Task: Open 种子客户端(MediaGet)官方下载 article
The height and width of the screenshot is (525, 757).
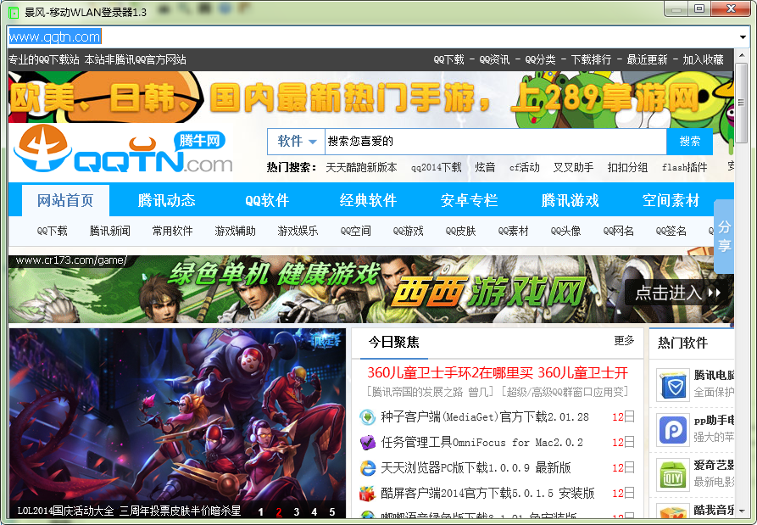Action: (x=485, y=416)
